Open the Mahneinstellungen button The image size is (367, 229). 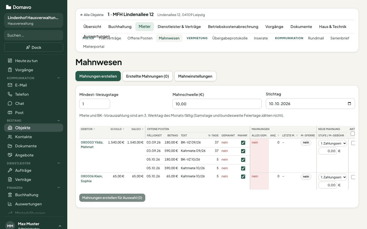(x=195, y=76)
